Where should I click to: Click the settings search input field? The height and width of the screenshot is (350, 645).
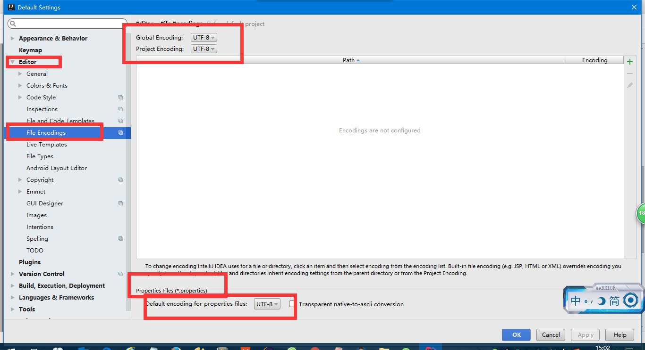pos(68,24)
